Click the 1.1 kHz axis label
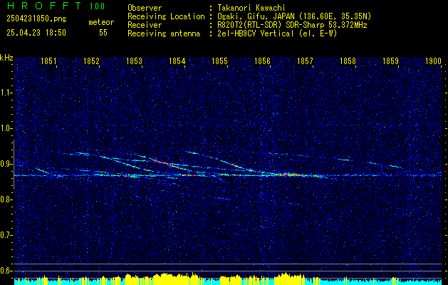This screenshot has height=285, width=448. point(6,93)
